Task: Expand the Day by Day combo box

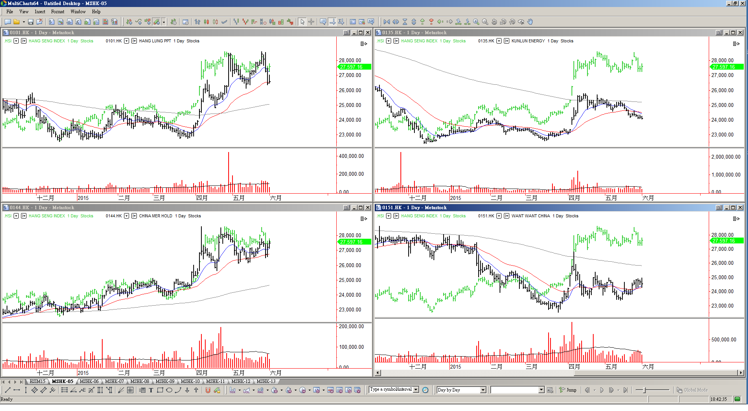Action: (483, 390)
